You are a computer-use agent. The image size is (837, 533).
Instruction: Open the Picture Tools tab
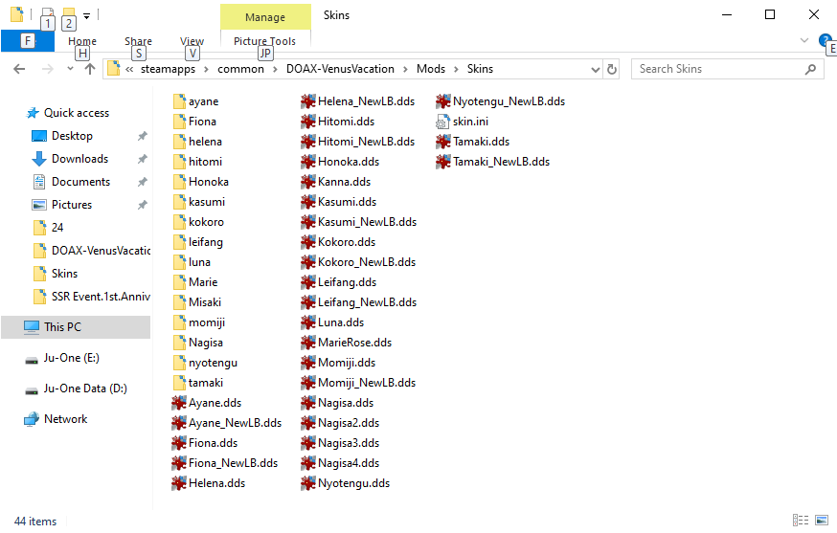(264, 41)
